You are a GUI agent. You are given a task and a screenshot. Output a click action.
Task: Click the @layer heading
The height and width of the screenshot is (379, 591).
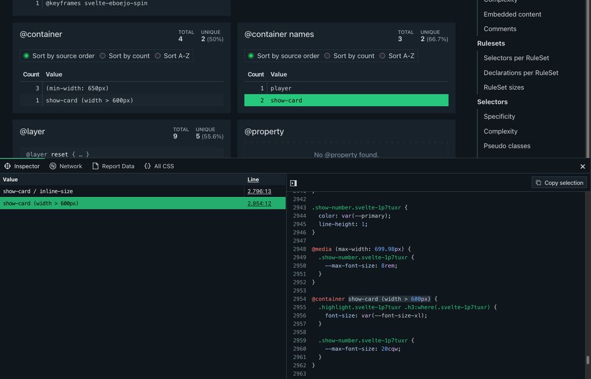pos(32,132)
